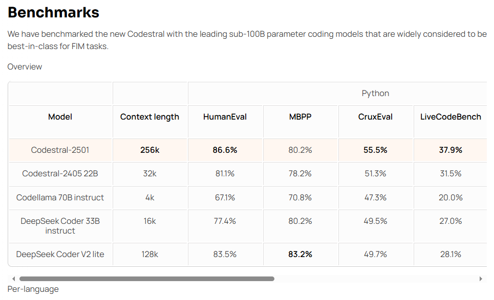The image size is (494, 300).
Task: Click the Benchmarks page heading
Action: [x=53, y=12]
